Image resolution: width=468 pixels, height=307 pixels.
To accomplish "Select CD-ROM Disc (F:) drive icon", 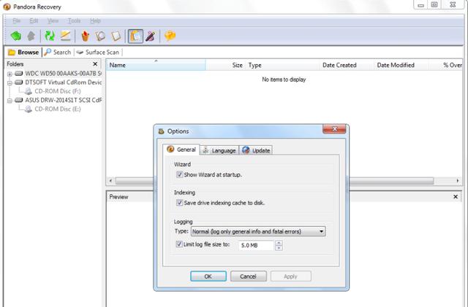I will click(28, 91).
